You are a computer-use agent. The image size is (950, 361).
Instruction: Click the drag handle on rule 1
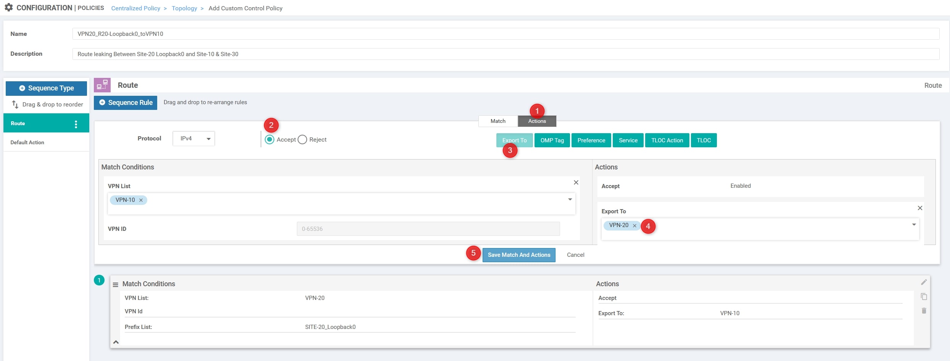[115, 285]
